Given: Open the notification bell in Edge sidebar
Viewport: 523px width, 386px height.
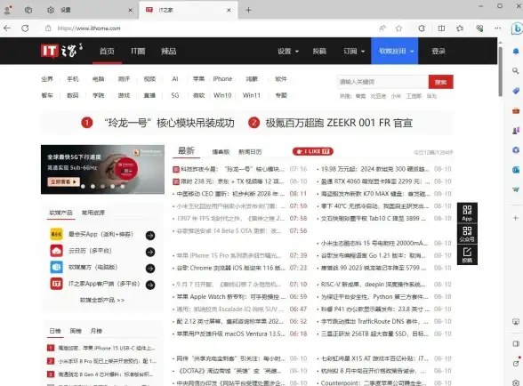Looking at the screenshot, I should click(x=516, y=52).
